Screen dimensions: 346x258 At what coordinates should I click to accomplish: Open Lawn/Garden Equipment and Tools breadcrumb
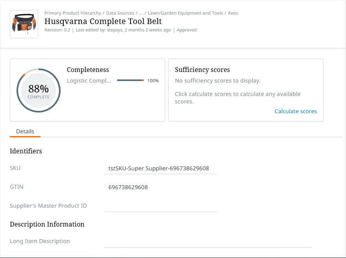[185, 13]
